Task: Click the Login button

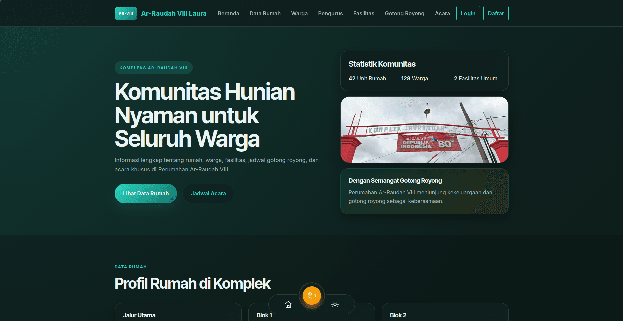Action: [468, 13]
